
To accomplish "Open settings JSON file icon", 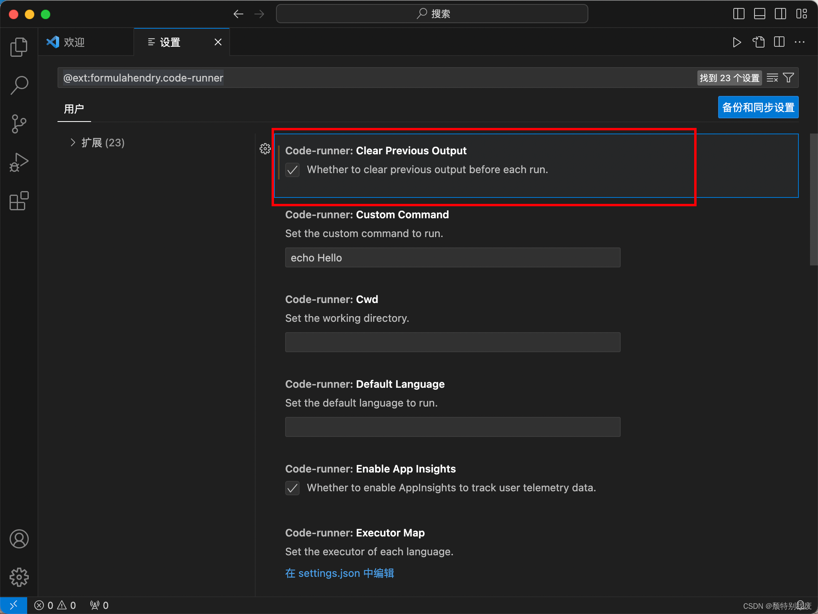I will [758, 42].
